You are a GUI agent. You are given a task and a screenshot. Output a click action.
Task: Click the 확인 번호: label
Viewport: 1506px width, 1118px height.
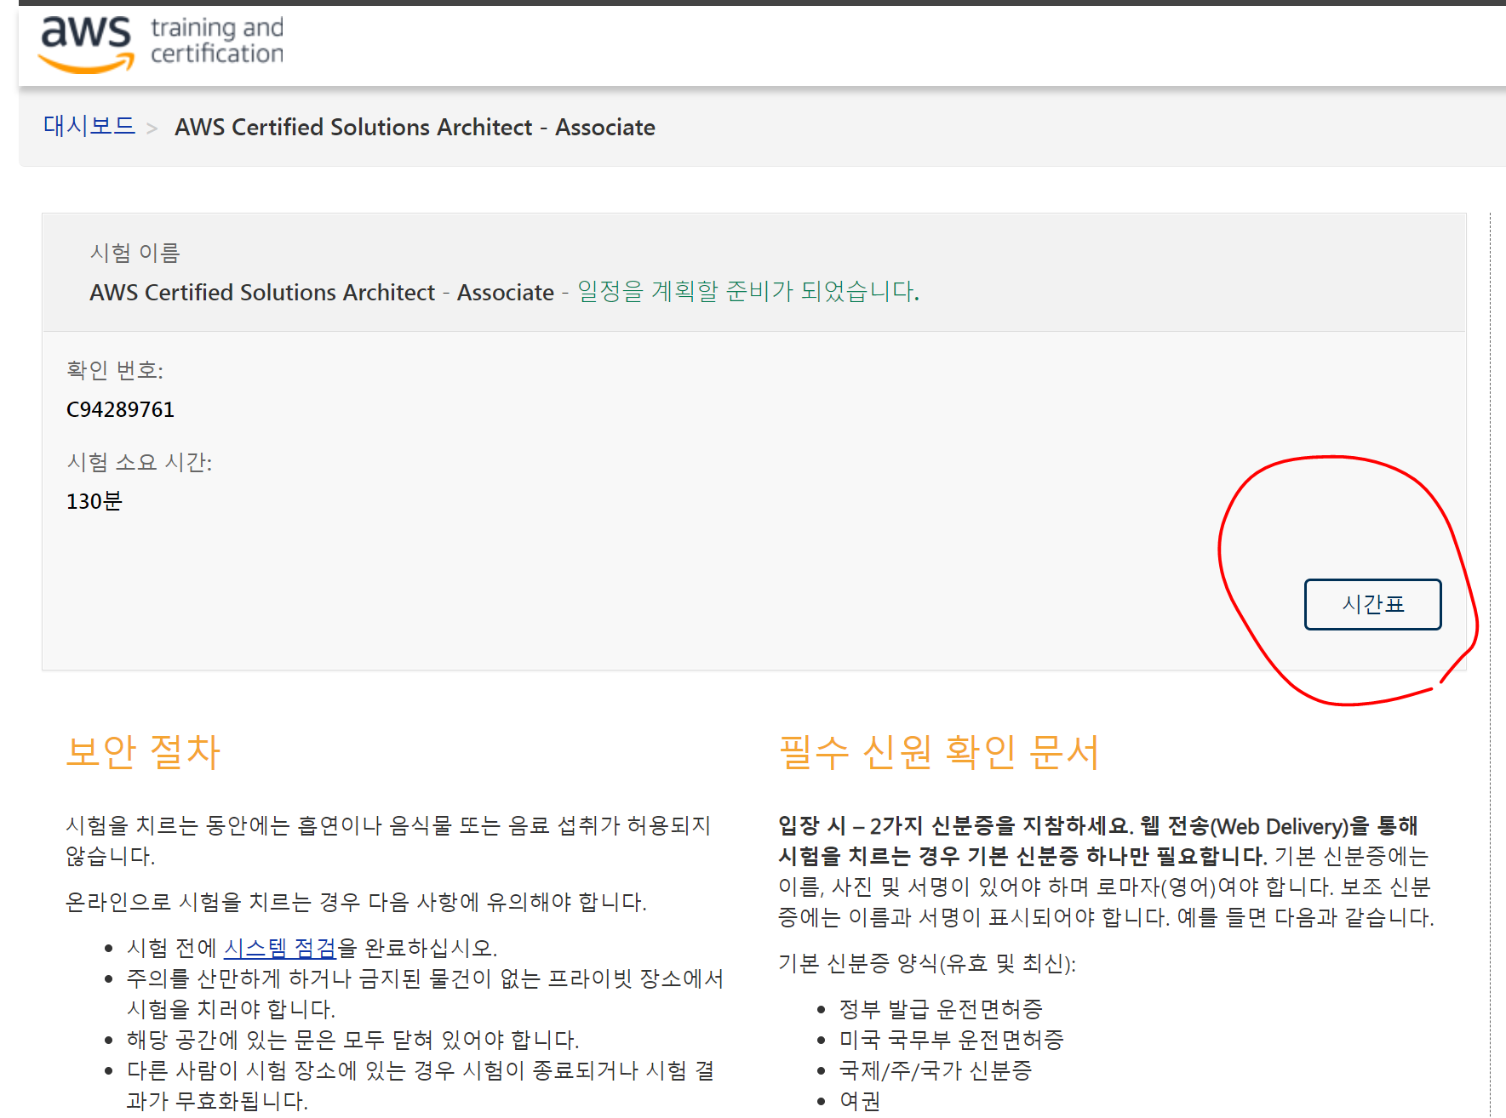pos(115,370)
